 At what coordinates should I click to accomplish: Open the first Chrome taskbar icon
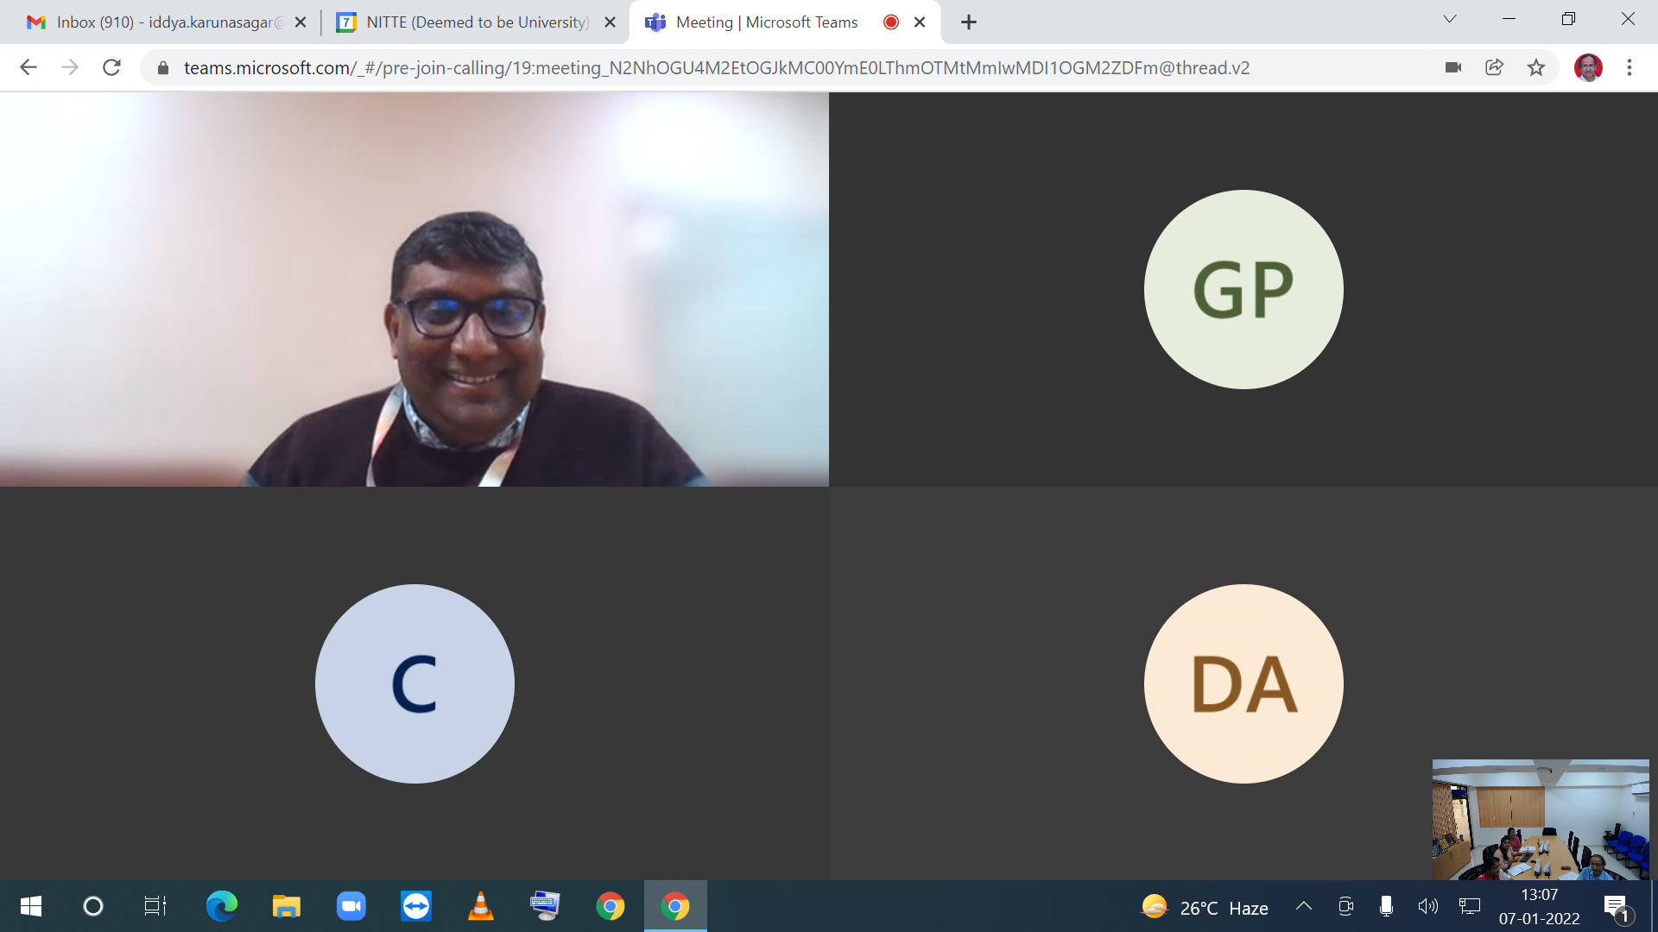(610, 906)
